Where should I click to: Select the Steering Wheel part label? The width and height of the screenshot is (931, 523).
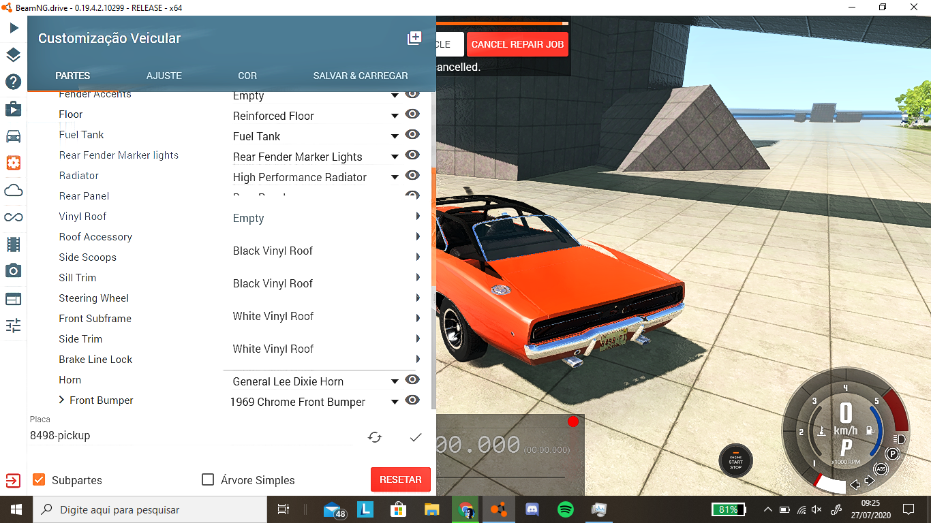coord(94,298)
